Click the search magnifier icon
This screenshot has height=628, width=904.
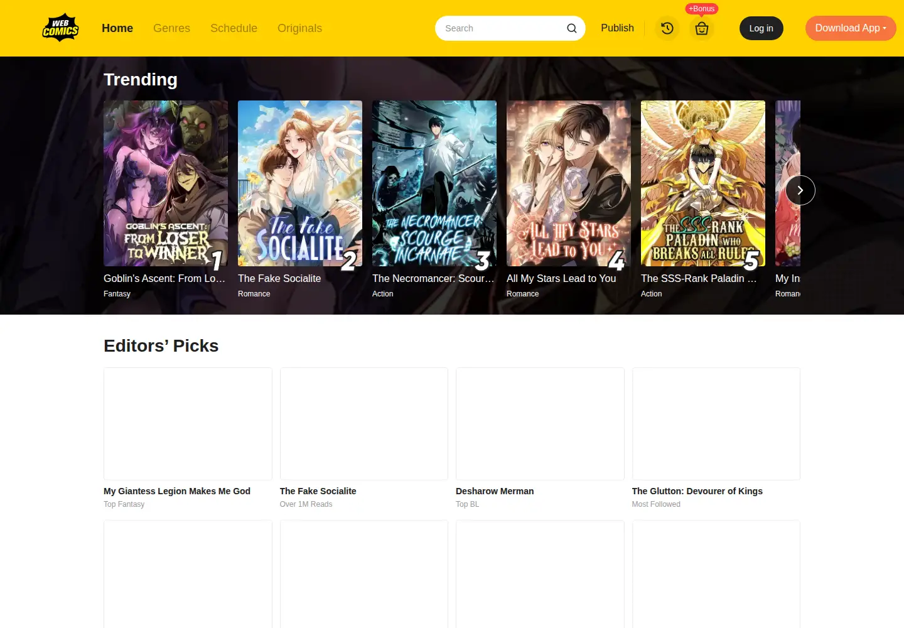(x=571, y=28)
